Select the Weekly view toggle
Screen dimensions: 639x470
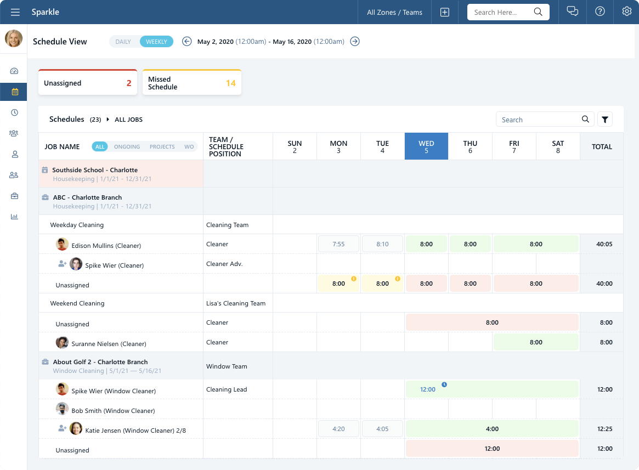(x=156, y=42)
